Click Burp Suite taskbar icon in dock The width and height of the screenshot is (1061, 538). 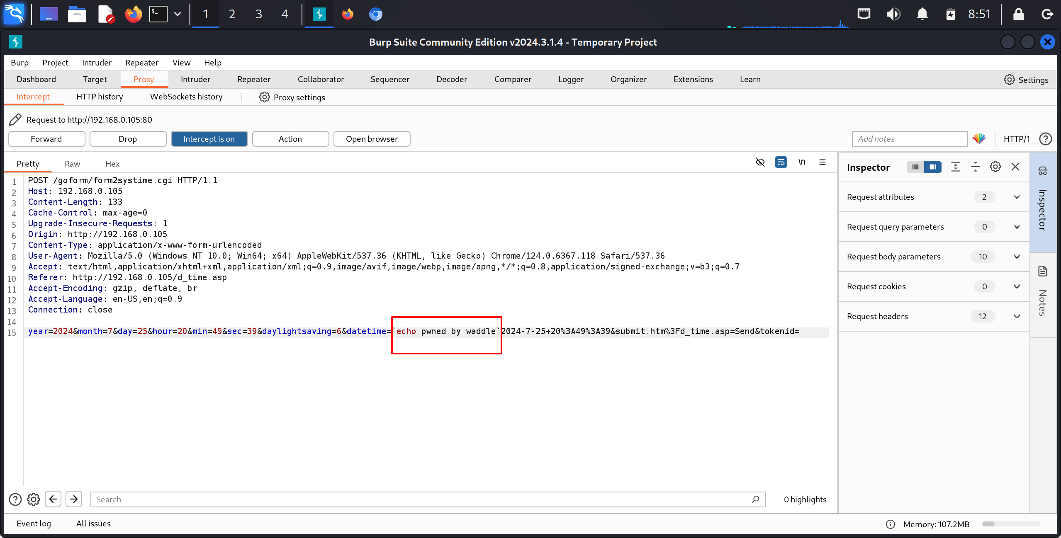(x=317, y=13)
